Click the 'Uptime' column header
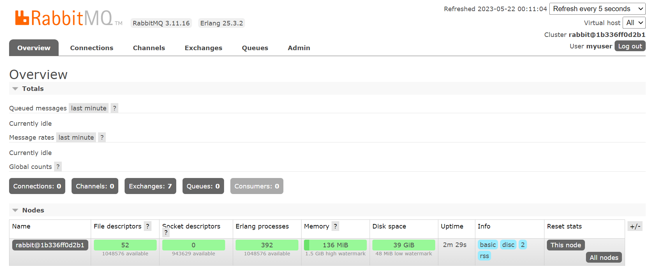The height and width of the screenshot is (271, 646). (452, 226)
